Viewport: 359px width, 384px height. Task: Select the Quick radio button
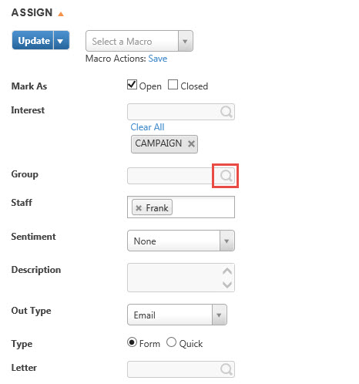(171, 342)
